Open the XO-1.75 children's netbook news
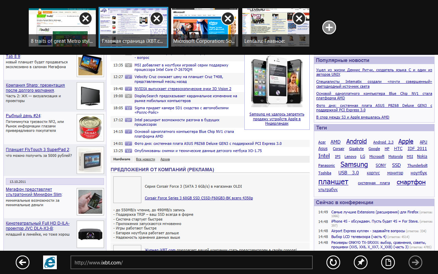438x274 pixels. coord(198,151)
